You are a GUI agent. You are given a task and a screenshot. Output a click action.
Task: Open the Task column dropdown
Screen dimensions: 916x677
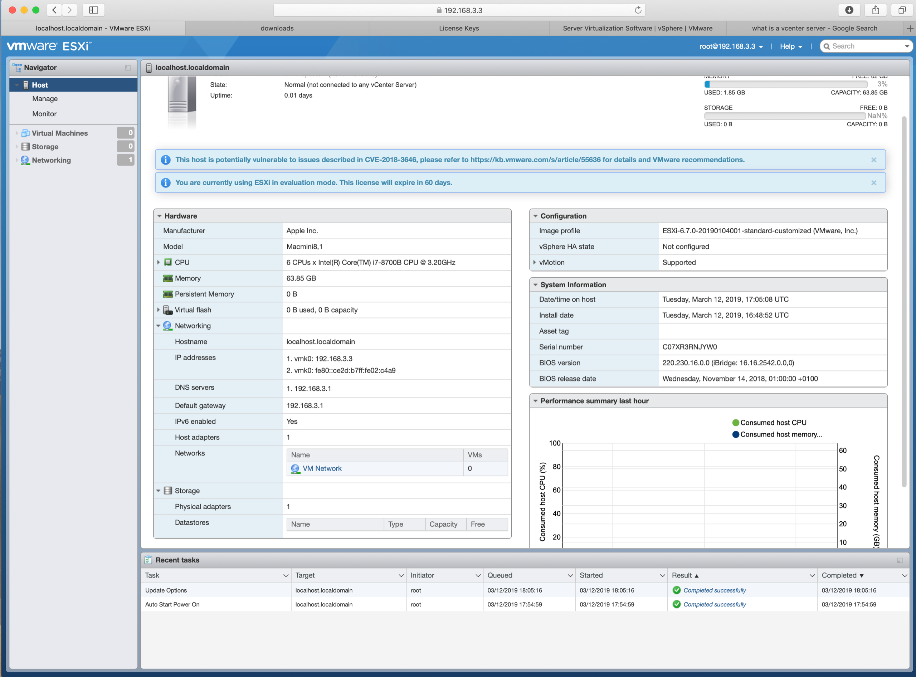pyautogui.click(x=286, y=575)
